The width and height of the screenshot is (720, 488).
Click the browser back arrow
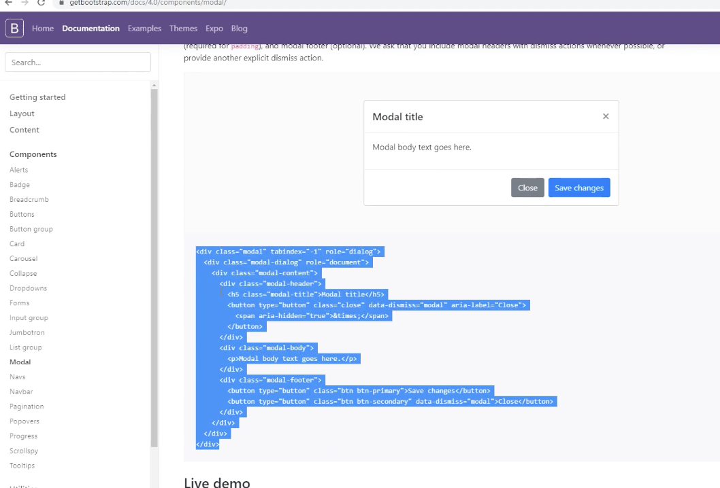10,3
